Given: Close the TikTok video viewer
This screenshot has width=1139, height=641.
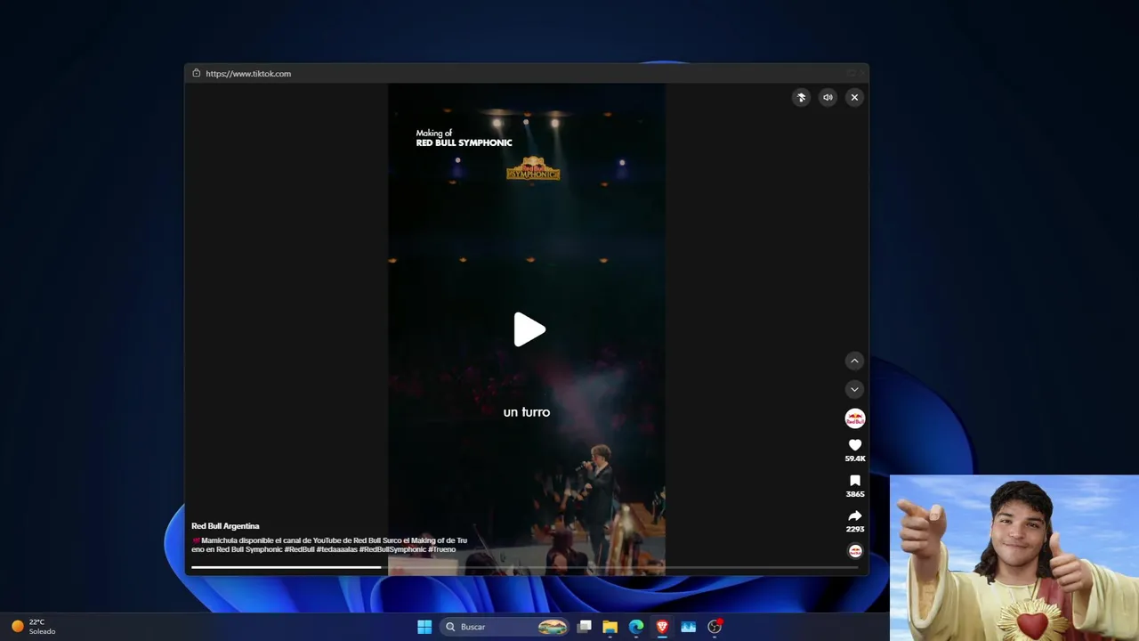Looking at the screenshot, I should coord(854,98).
